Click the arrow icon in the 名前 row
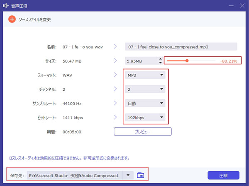 pyautogui.click(x=115, y=46)
